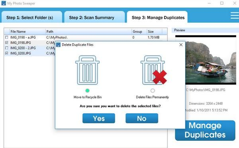Check the IMG_0200 - 2.JPG checkbox
The height and width of the screenshot is (148, 239).
pos(6,48)
